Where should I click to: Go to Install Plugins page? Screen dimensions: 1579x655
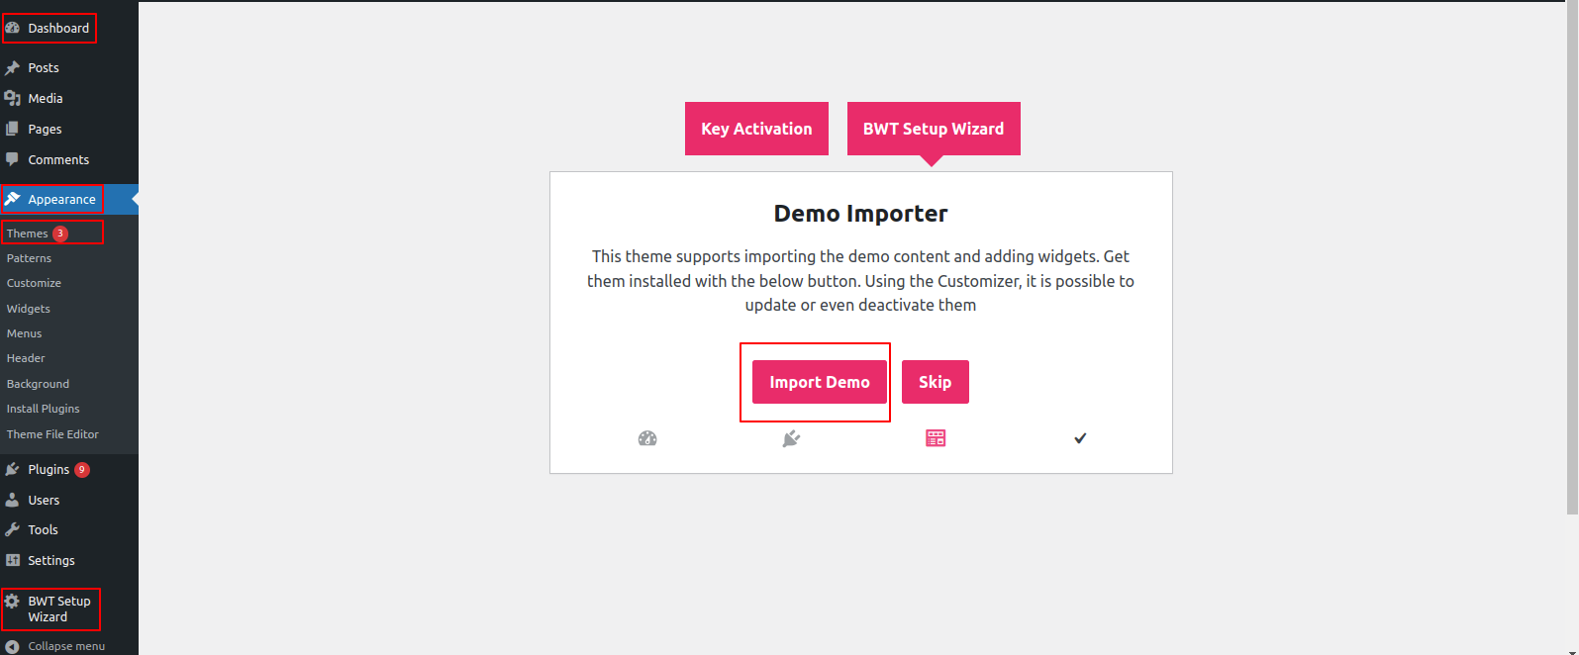coord(43,409)
